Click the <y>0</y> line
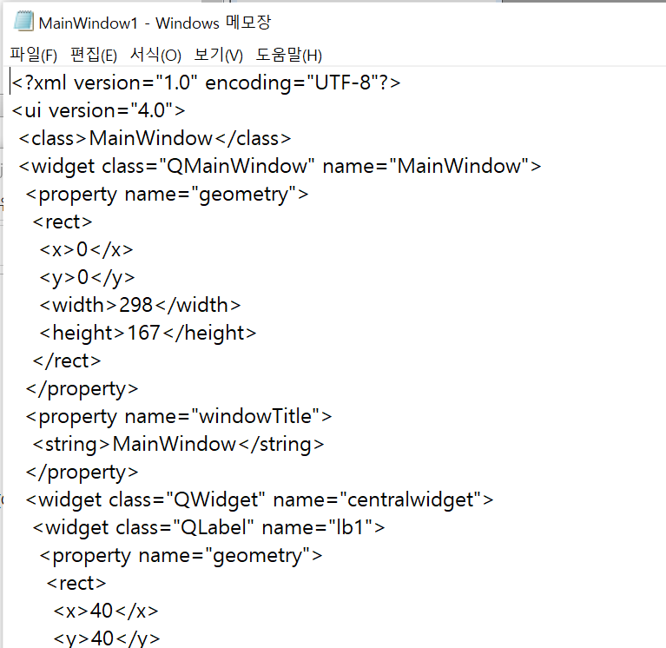Screen dimensions: 666x648 tap(87, 278)
